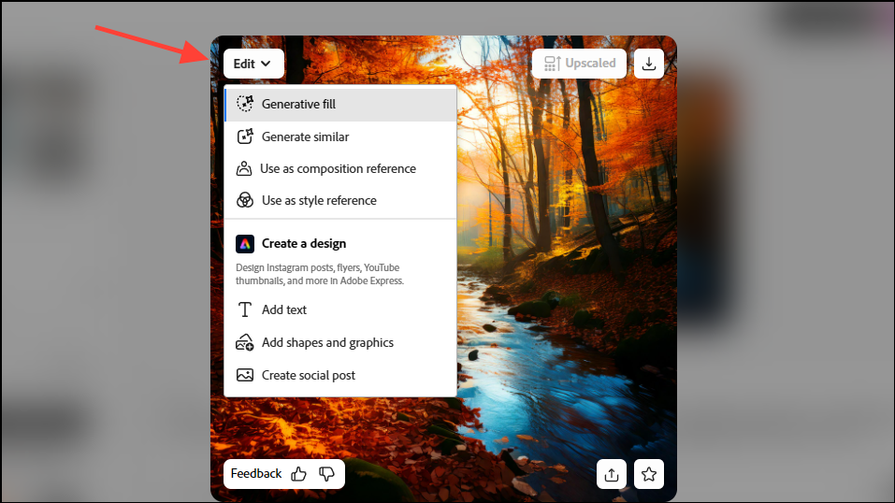Select Use as composition reference
The image size is (895, 503).
(340, 169)
